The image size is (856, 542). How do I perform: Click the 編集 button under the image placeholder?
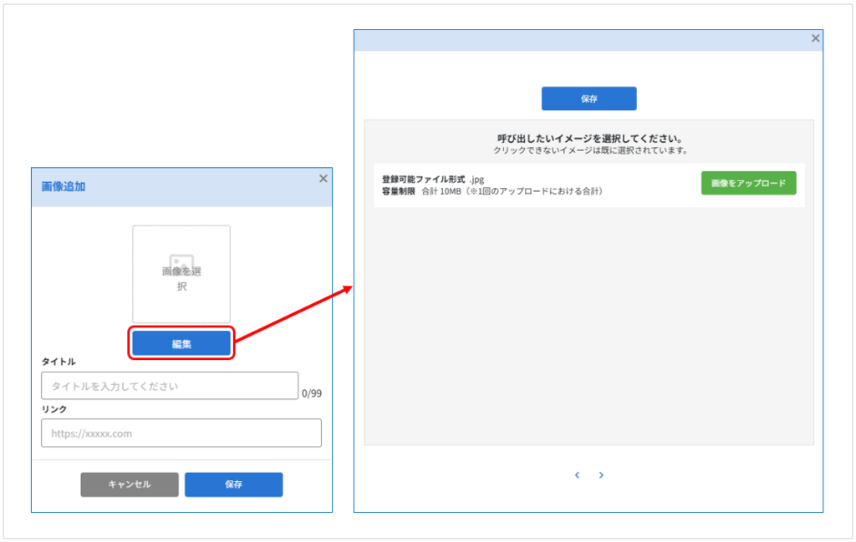tap(181, 343)
